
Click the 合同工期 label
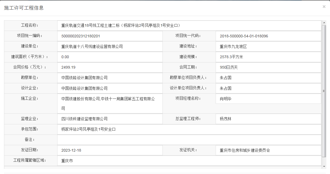(188, 67)
